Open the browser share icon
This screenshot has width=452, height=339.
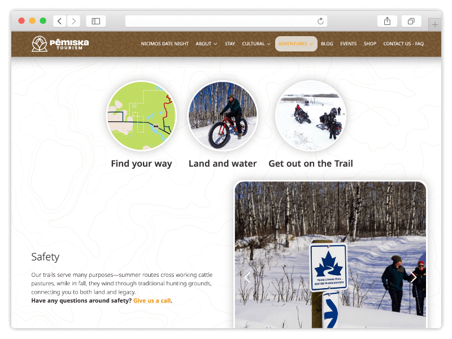point(387,21)
